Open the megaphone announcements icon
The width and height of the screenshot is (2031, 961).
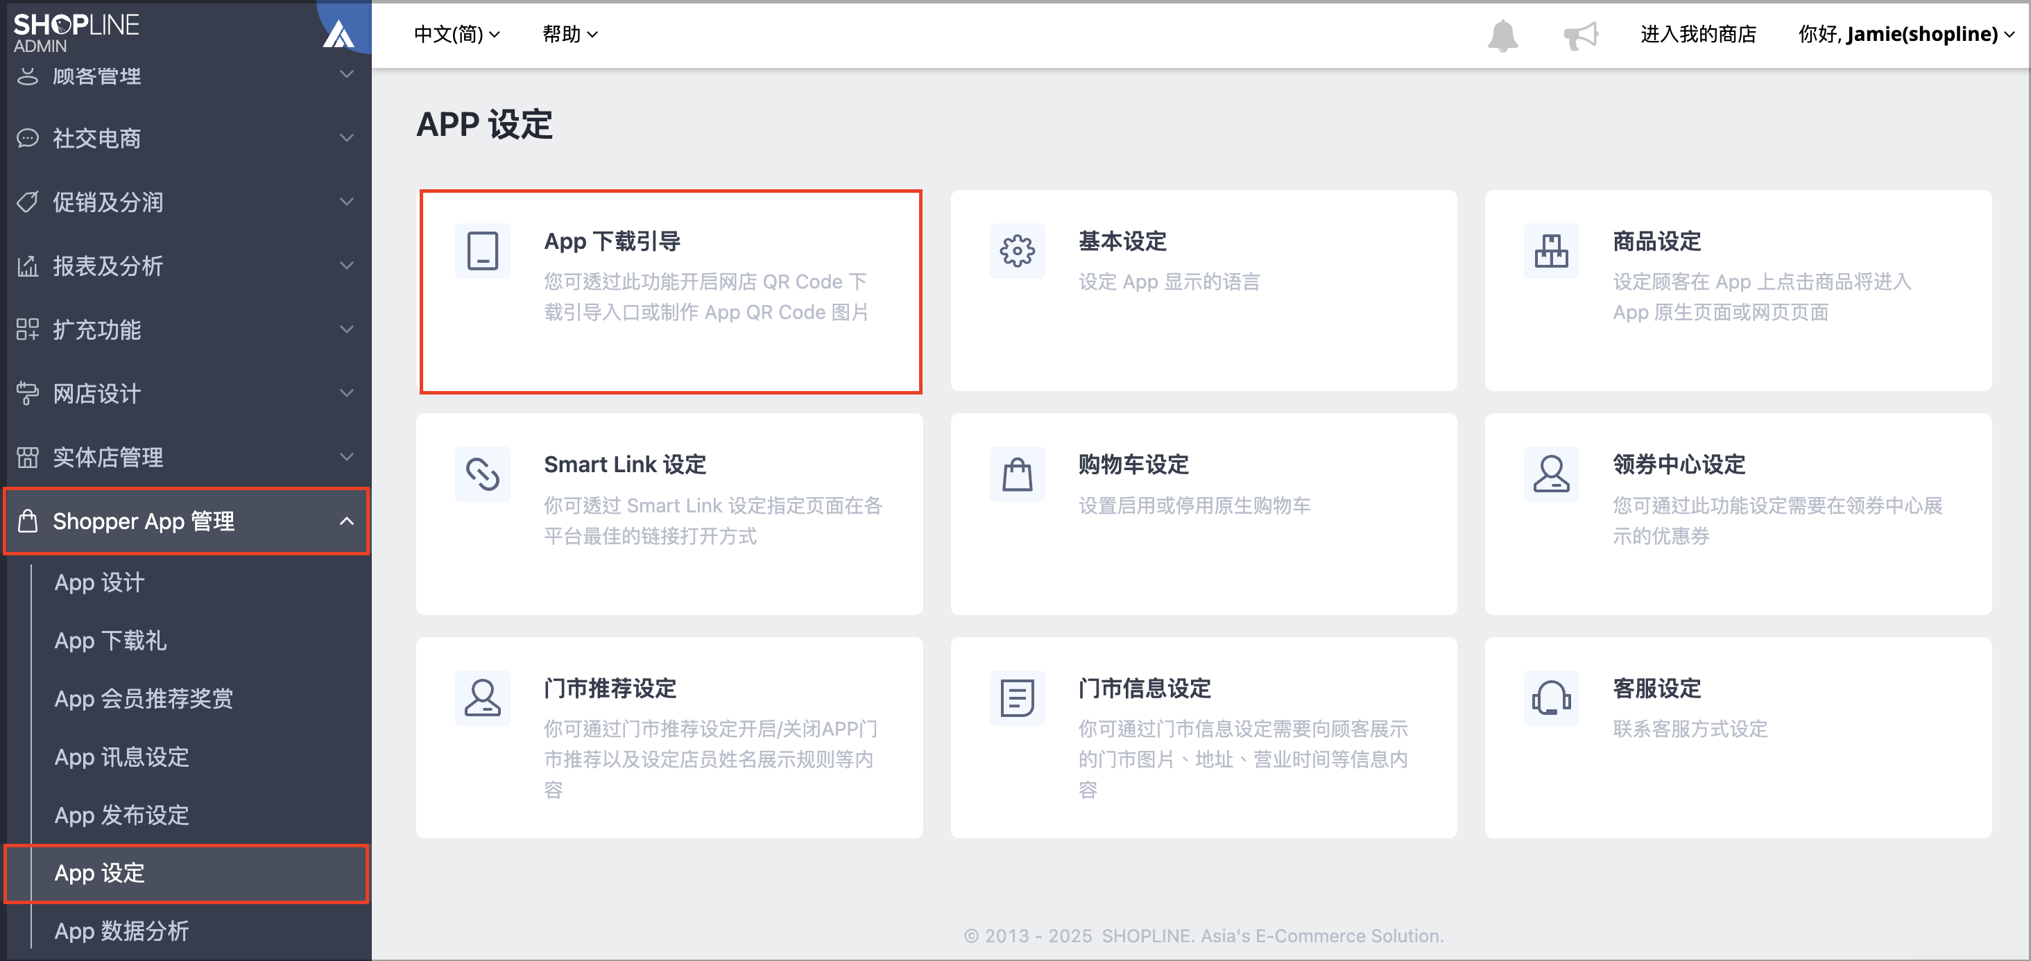click(x=1581, y=35)
